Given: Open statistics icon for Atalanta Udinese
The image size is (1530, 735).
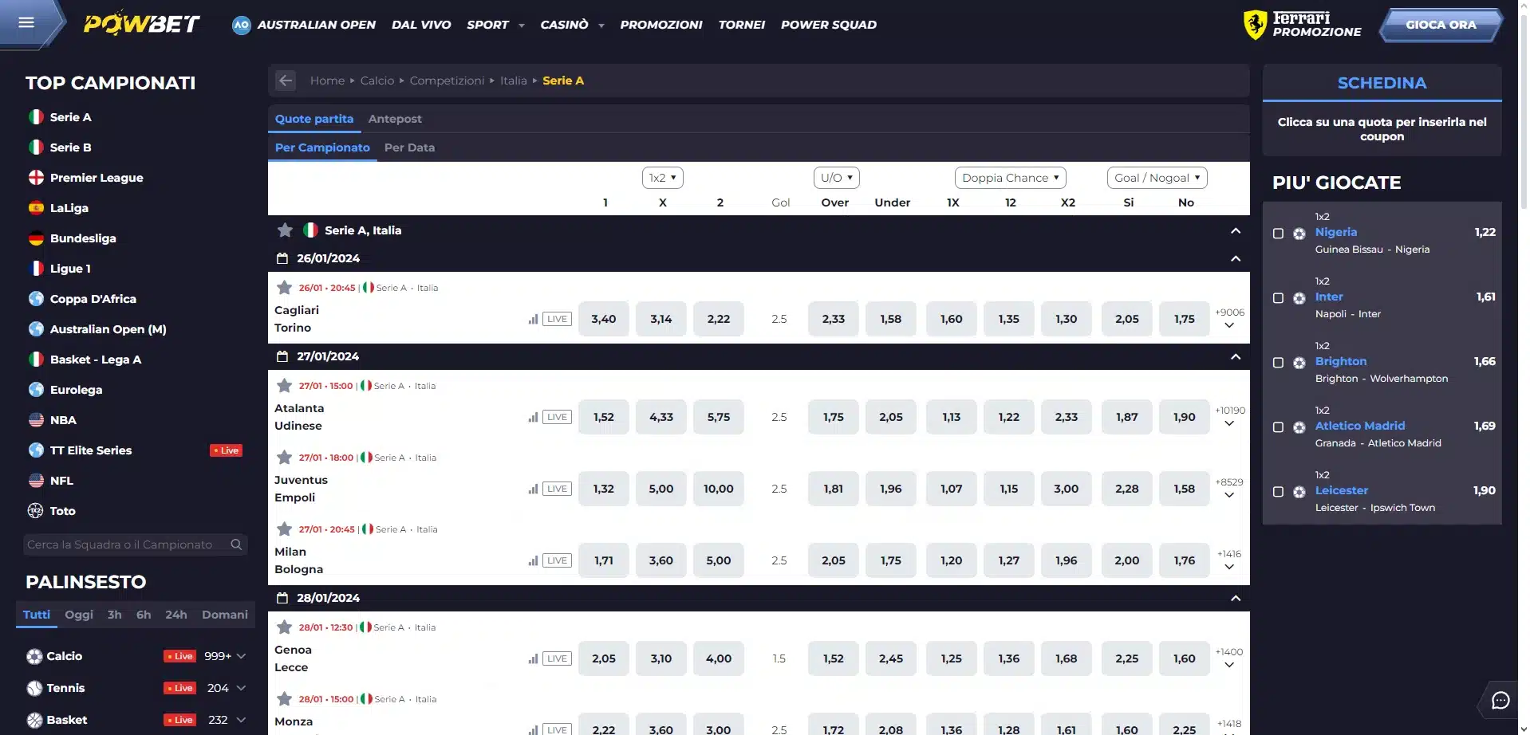Looking at the screenshot, I should pyautogui.click(x=533, y=417).
